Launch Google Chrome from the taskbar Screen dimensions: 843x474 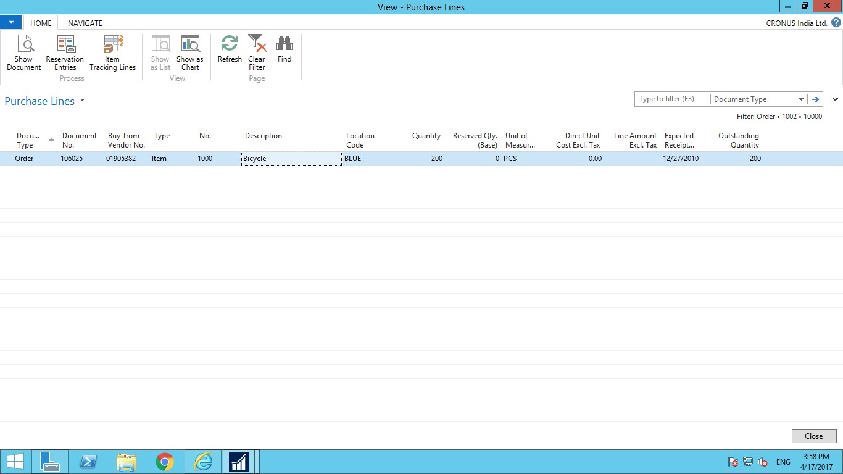[165, 462]
